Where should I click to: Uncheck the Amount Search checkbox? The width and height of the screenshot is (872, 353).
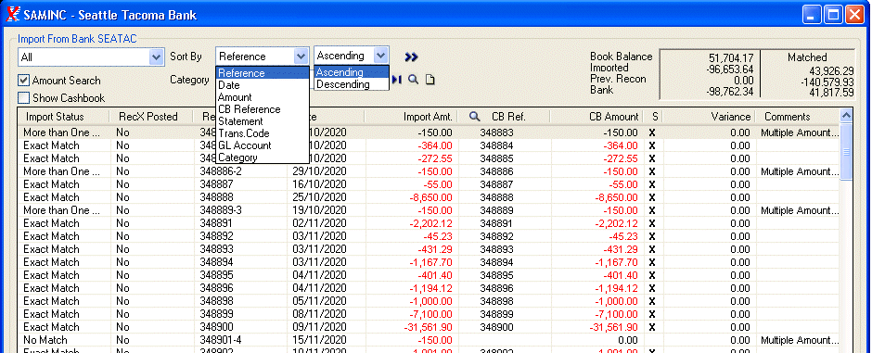[x=23, y=81]
